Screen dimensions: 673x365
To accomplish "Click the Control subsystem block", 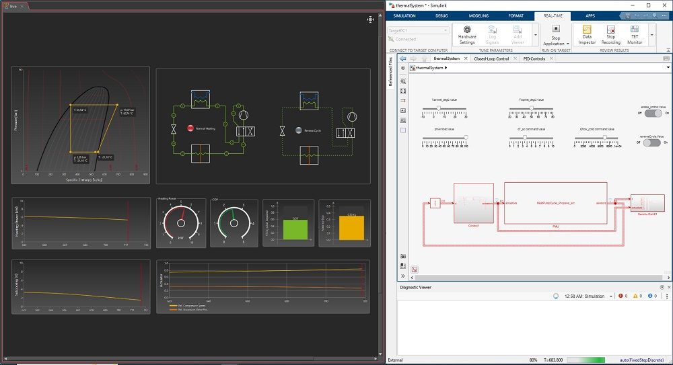I will point(473,203).
